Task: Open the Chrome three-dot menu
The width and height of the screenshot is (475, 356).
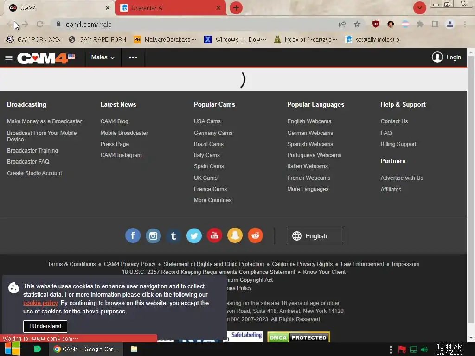Action: (465, 24)
